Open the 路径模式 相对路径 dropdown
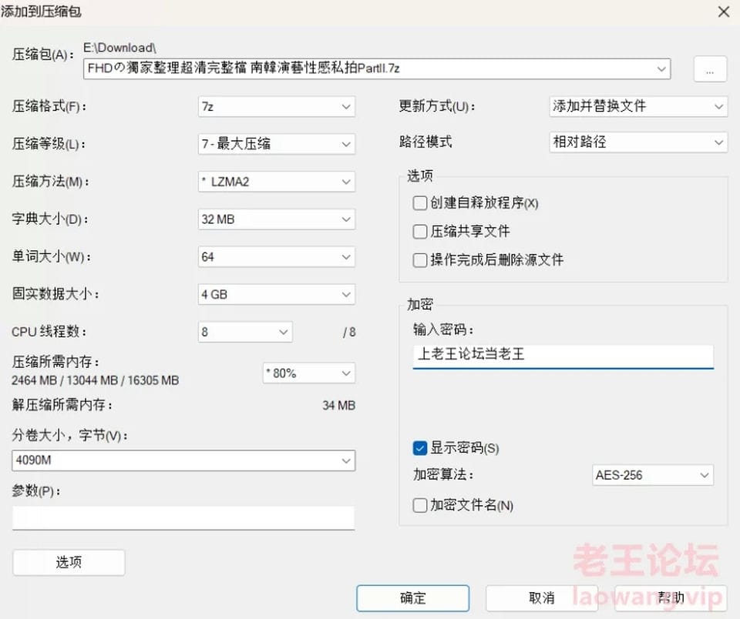740x619 pixels. pyautogui.click(x=638, y=142)
